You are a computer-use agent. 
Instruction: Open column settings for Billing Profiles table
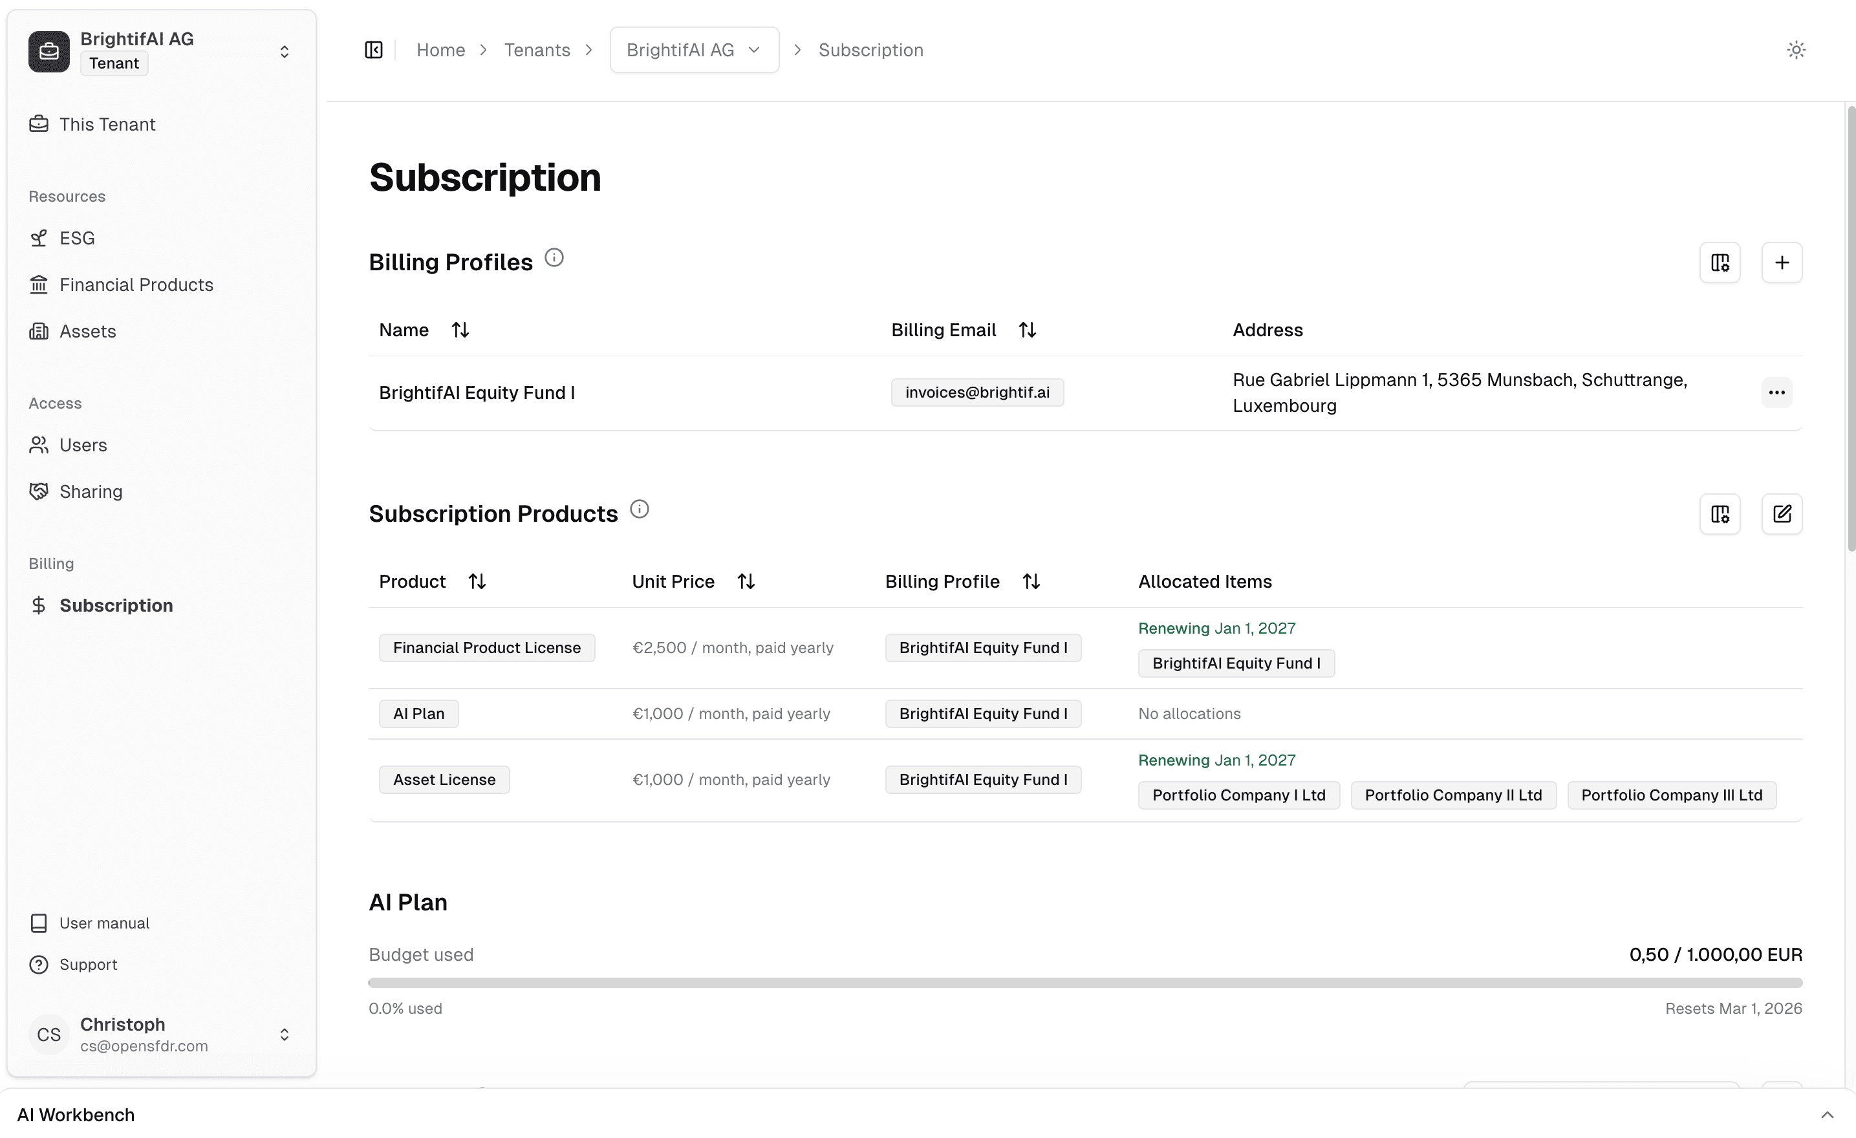pyautogui.click(x=1720, y=262)
